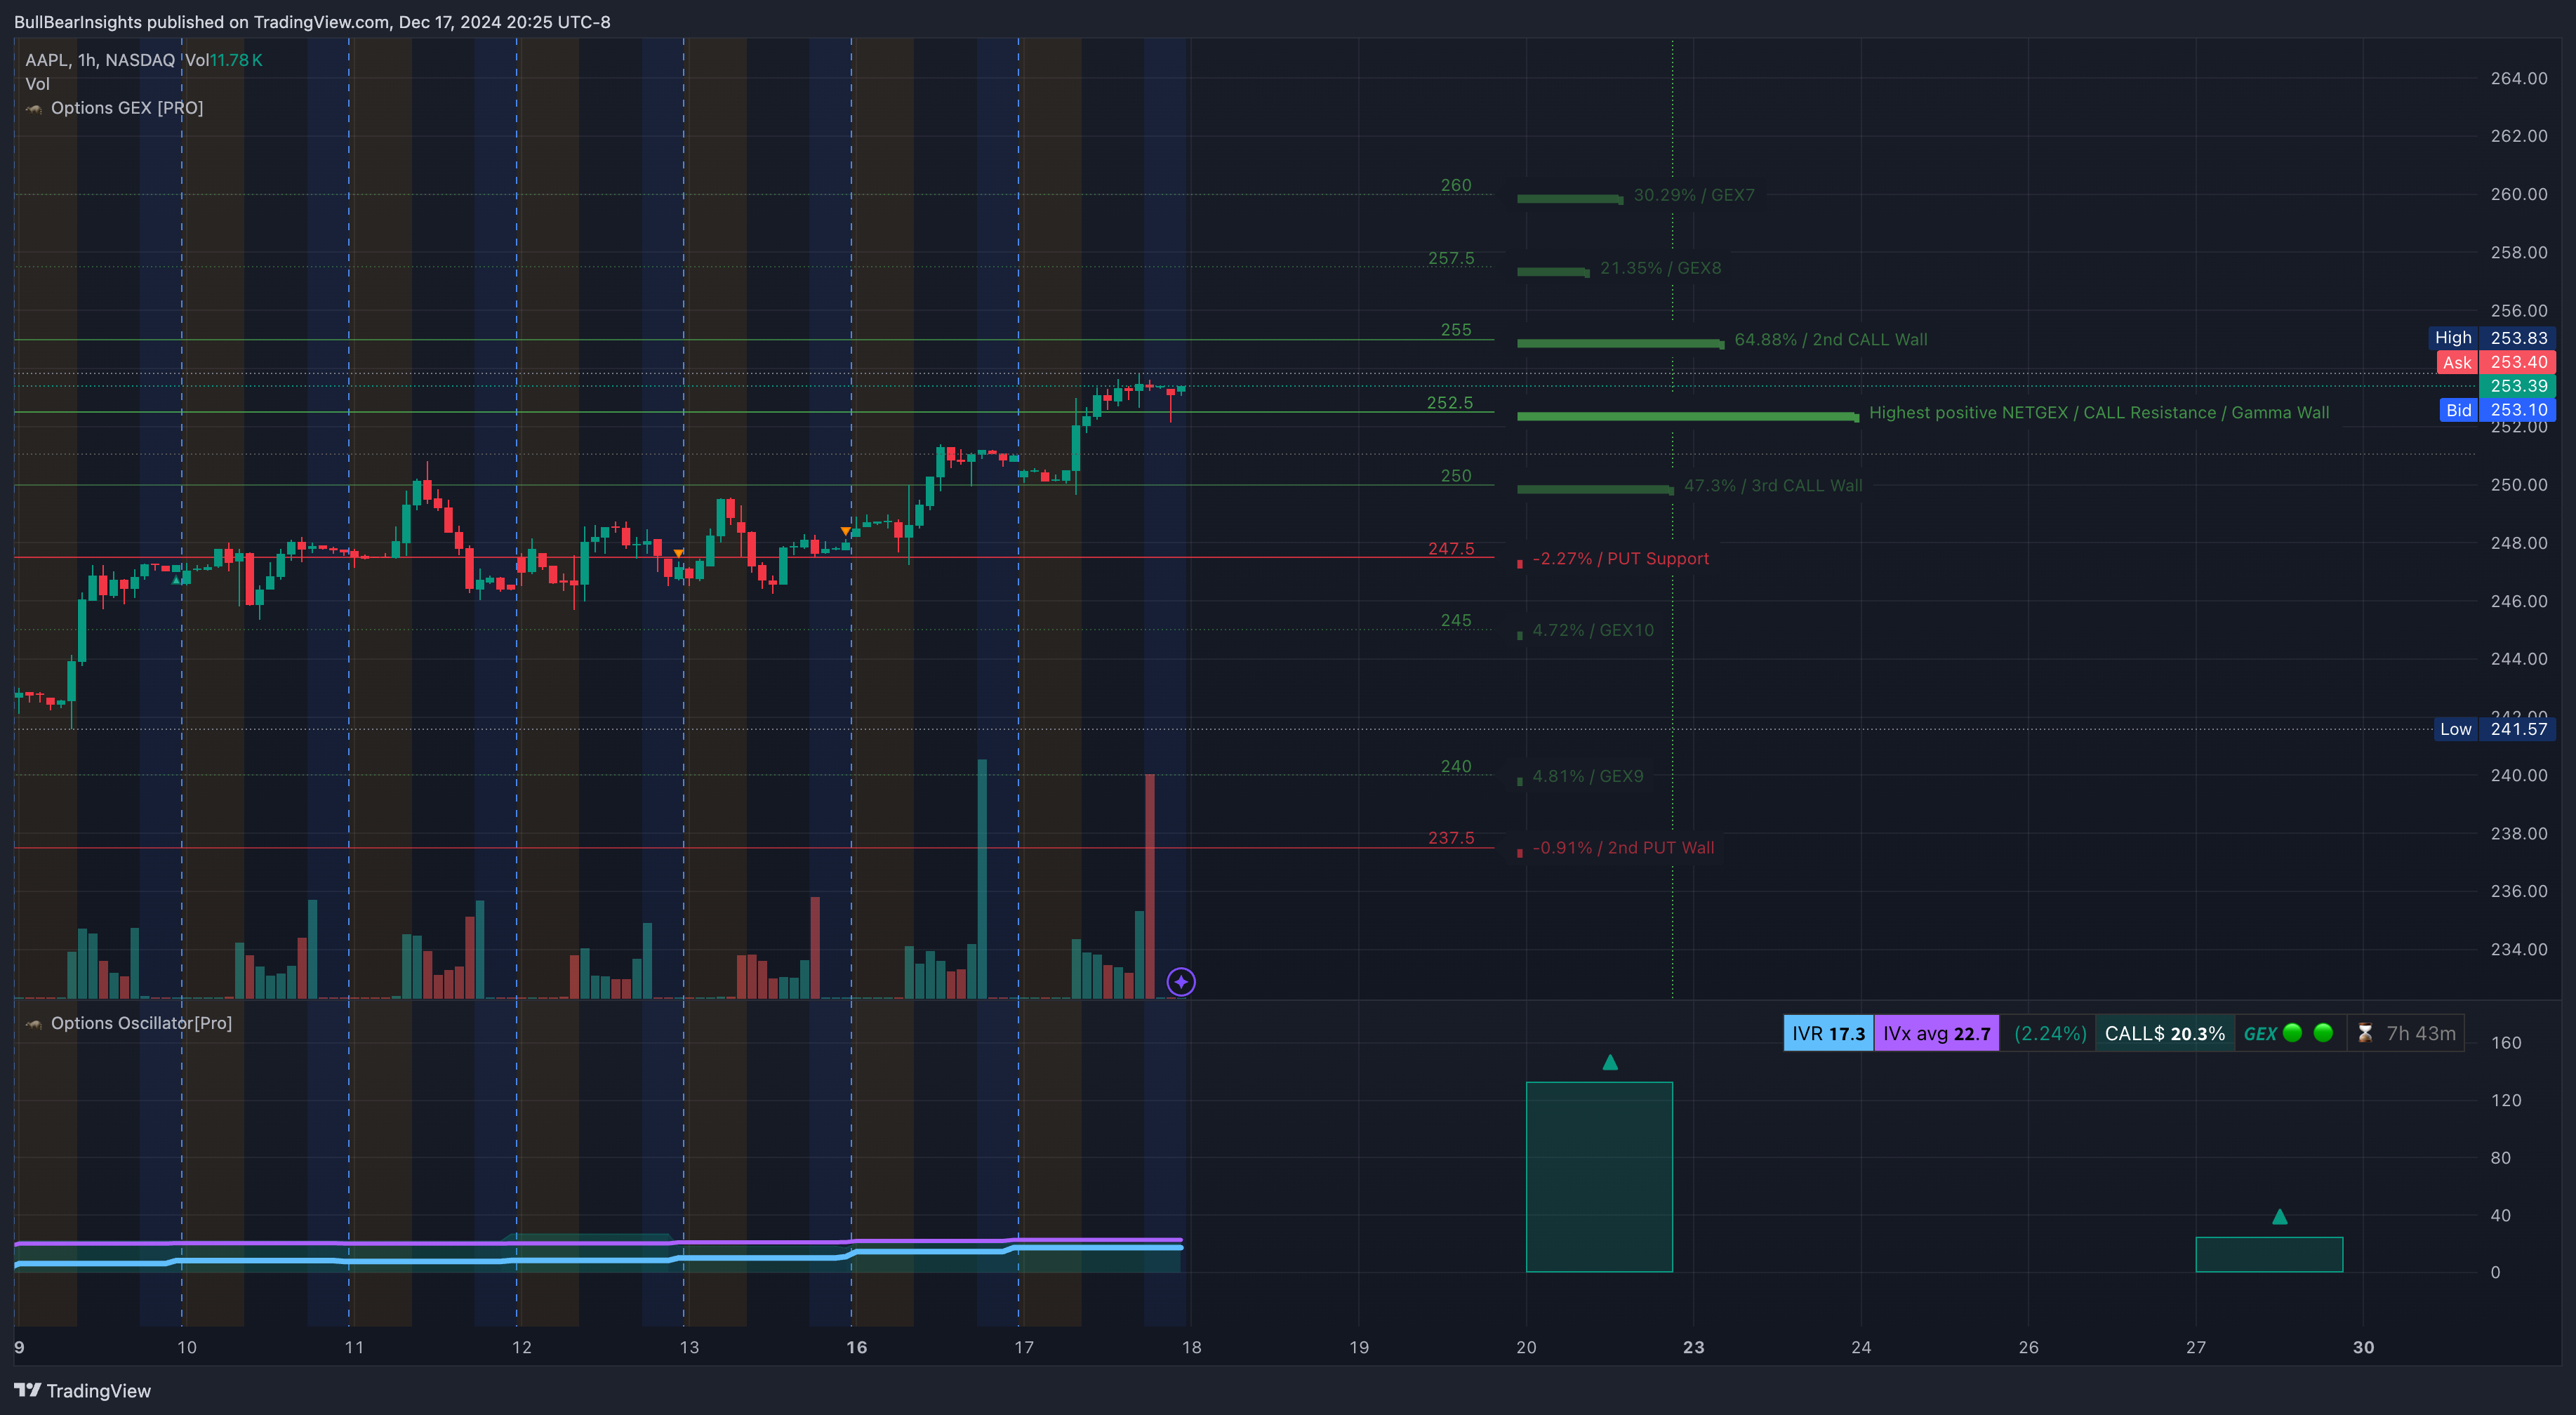Screen dimensions: 2576x1415
Task: Click the orange down-triangle marker near date 16
Action: click(846, 531)
